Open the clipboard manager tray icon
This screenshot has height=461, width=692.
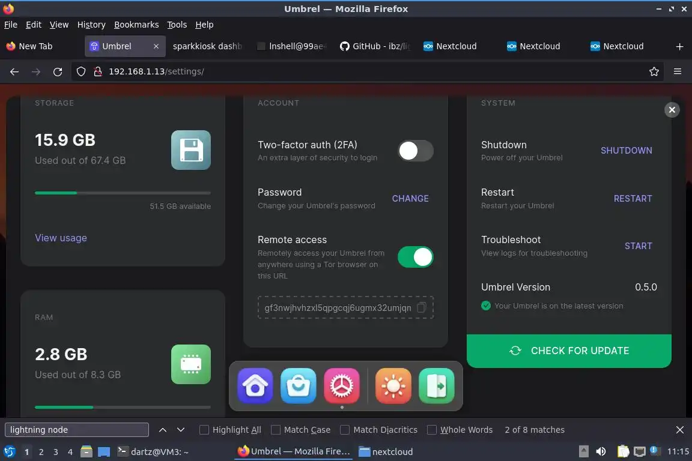(623, 451)
